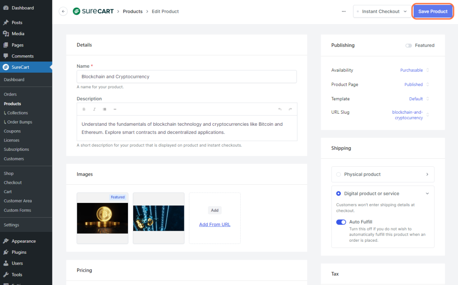This screenshot has height=285, width=458.
Task: Disable the Auto Fulfill toggle
Action: [x=341, y=222]
